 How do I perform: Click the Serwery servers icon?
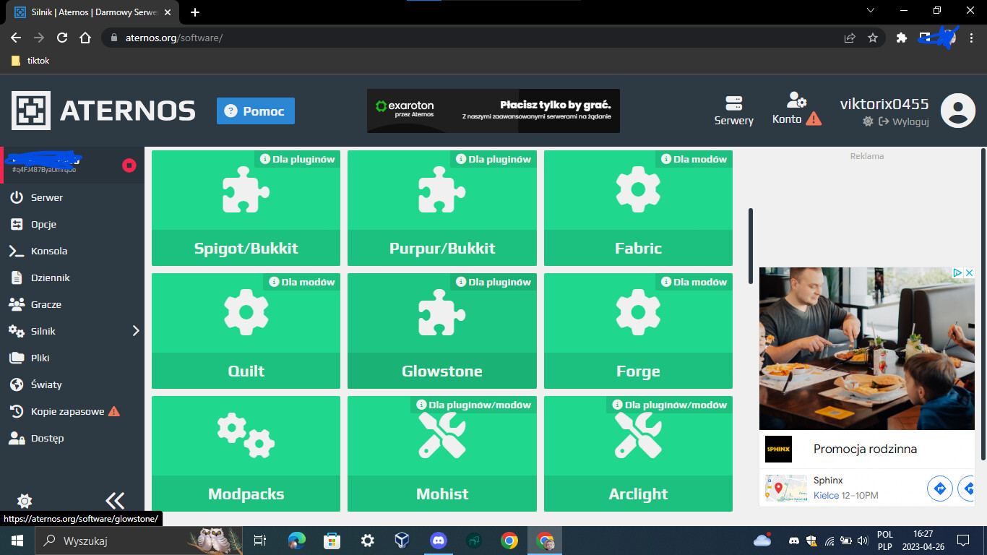coord(733,103)
